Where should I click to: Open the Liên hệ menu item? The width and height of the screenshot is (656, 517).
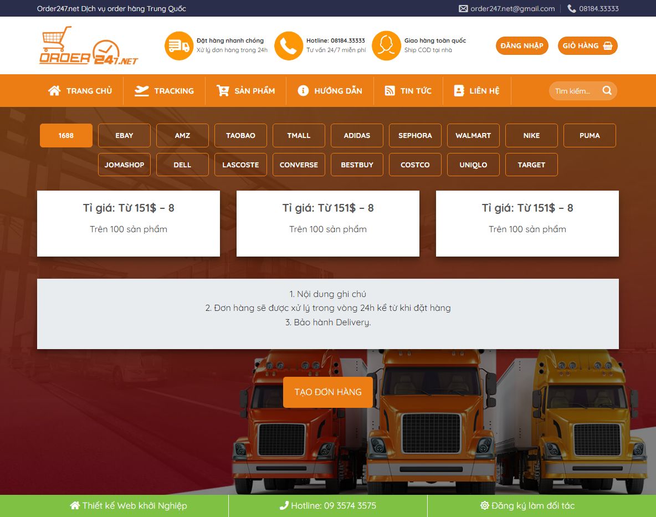pos(476,91)
